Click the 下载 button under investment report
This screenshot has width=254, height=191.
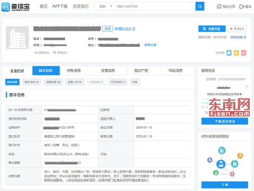[225, 185]
